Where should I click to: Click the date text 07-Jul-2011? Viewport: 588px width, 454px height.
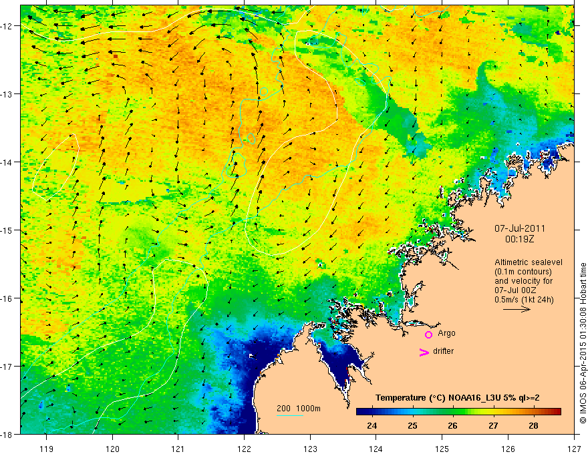tap(520, 228)
